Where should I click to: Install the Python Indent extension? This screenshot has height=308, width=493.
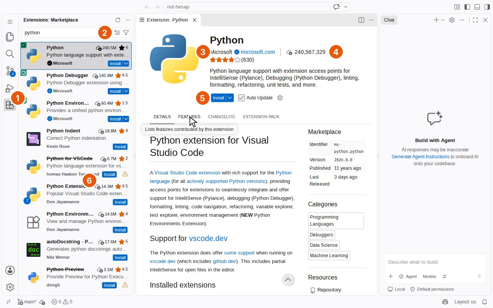120,147
